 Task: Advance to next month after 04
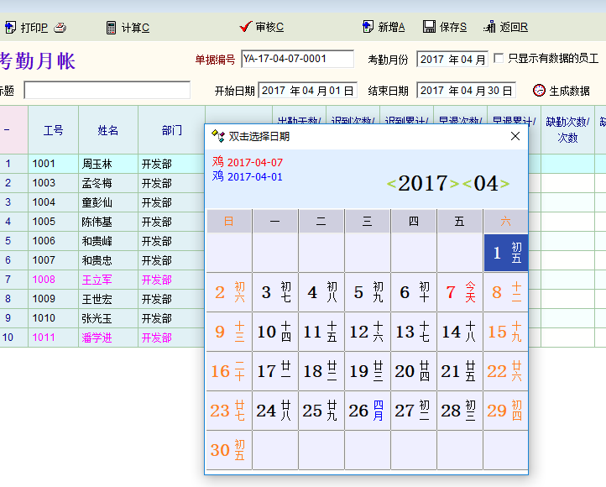coord(505,184)
